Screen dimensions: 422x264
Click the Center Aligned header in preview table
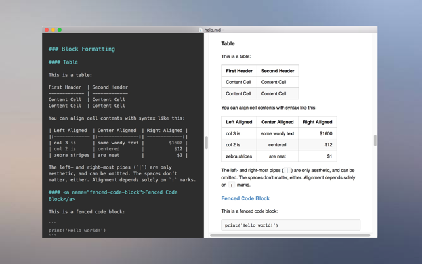(x=278, y=122)
